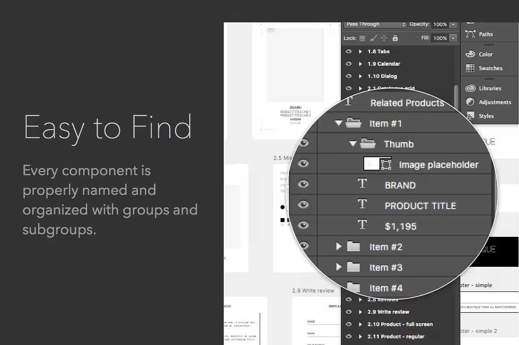Screen dimensions: 519x345
Task: Click the folder icon of Item #2
Action: pos(353,246)
